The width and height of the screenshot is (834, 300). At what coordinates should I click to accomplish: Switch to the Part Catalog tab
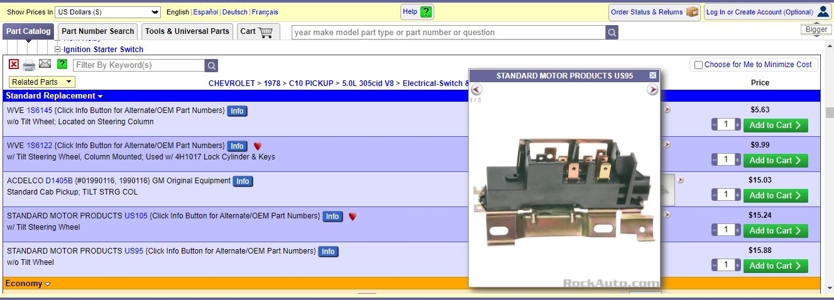[28, 31]
